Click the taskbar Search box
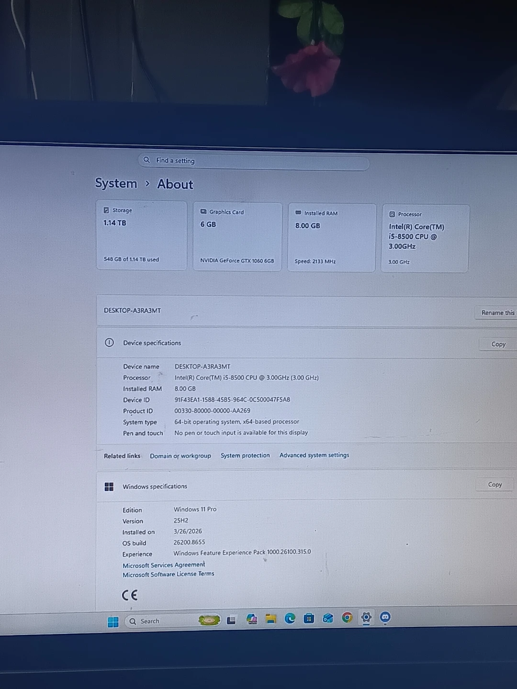This screenshot has width=517, height=689. coord(173,621)
